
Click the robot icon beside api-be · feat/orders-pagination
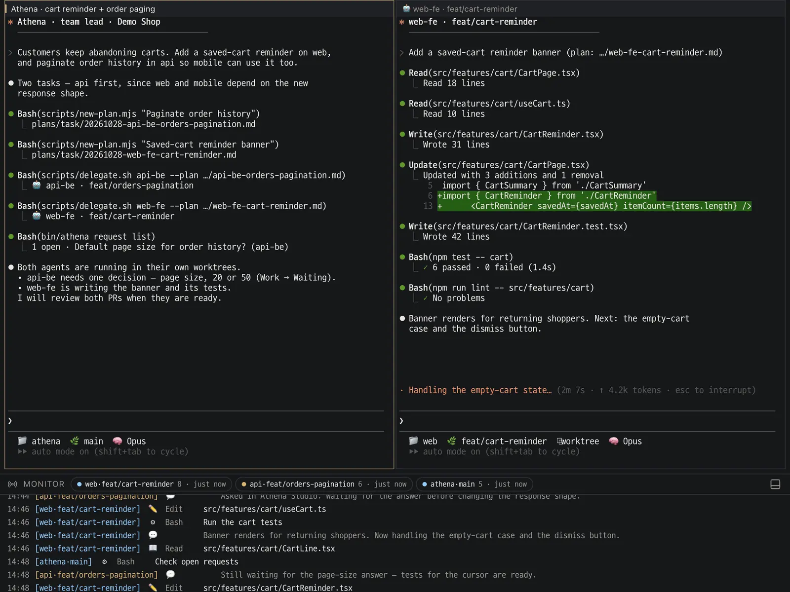[37, 185]
